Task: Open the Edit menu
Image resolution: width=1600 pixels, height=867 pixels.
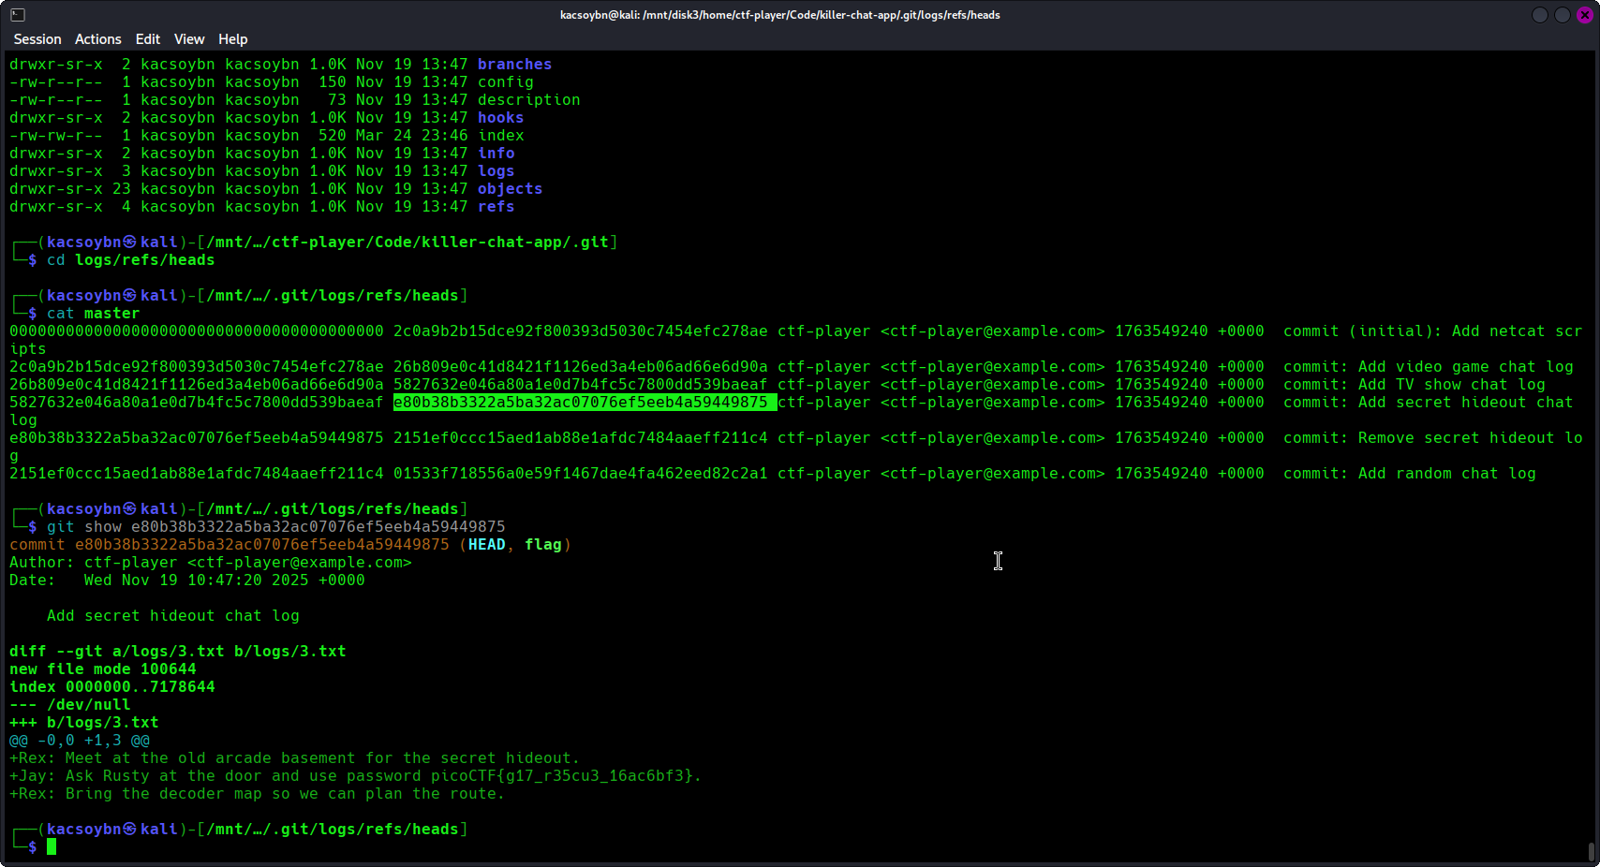Action: click(148, 39)
